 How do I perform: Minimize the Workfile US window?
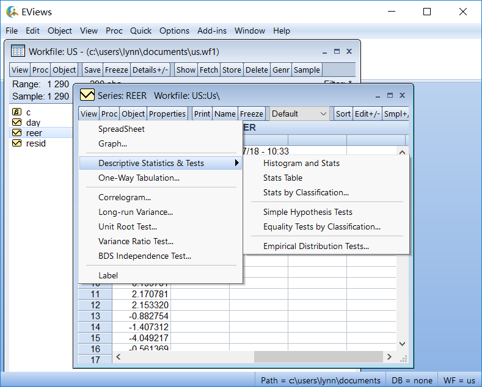(324, 52)
